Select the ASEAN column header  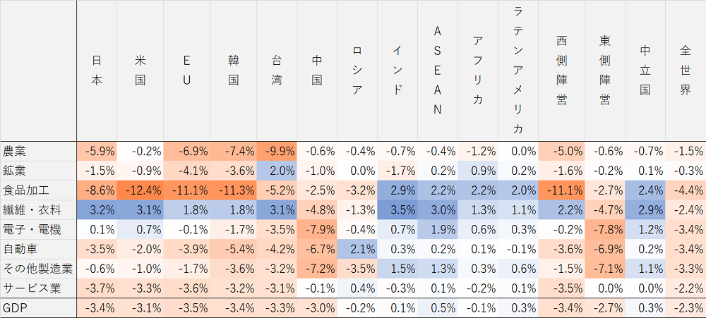(x=437, y=71)
